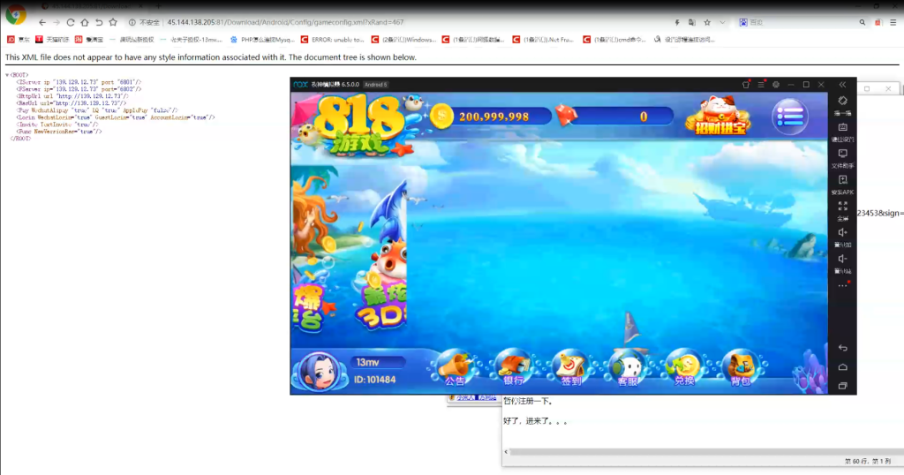Click the browser search box
This screenshot has height=475, width=904.
click(798, 22)
